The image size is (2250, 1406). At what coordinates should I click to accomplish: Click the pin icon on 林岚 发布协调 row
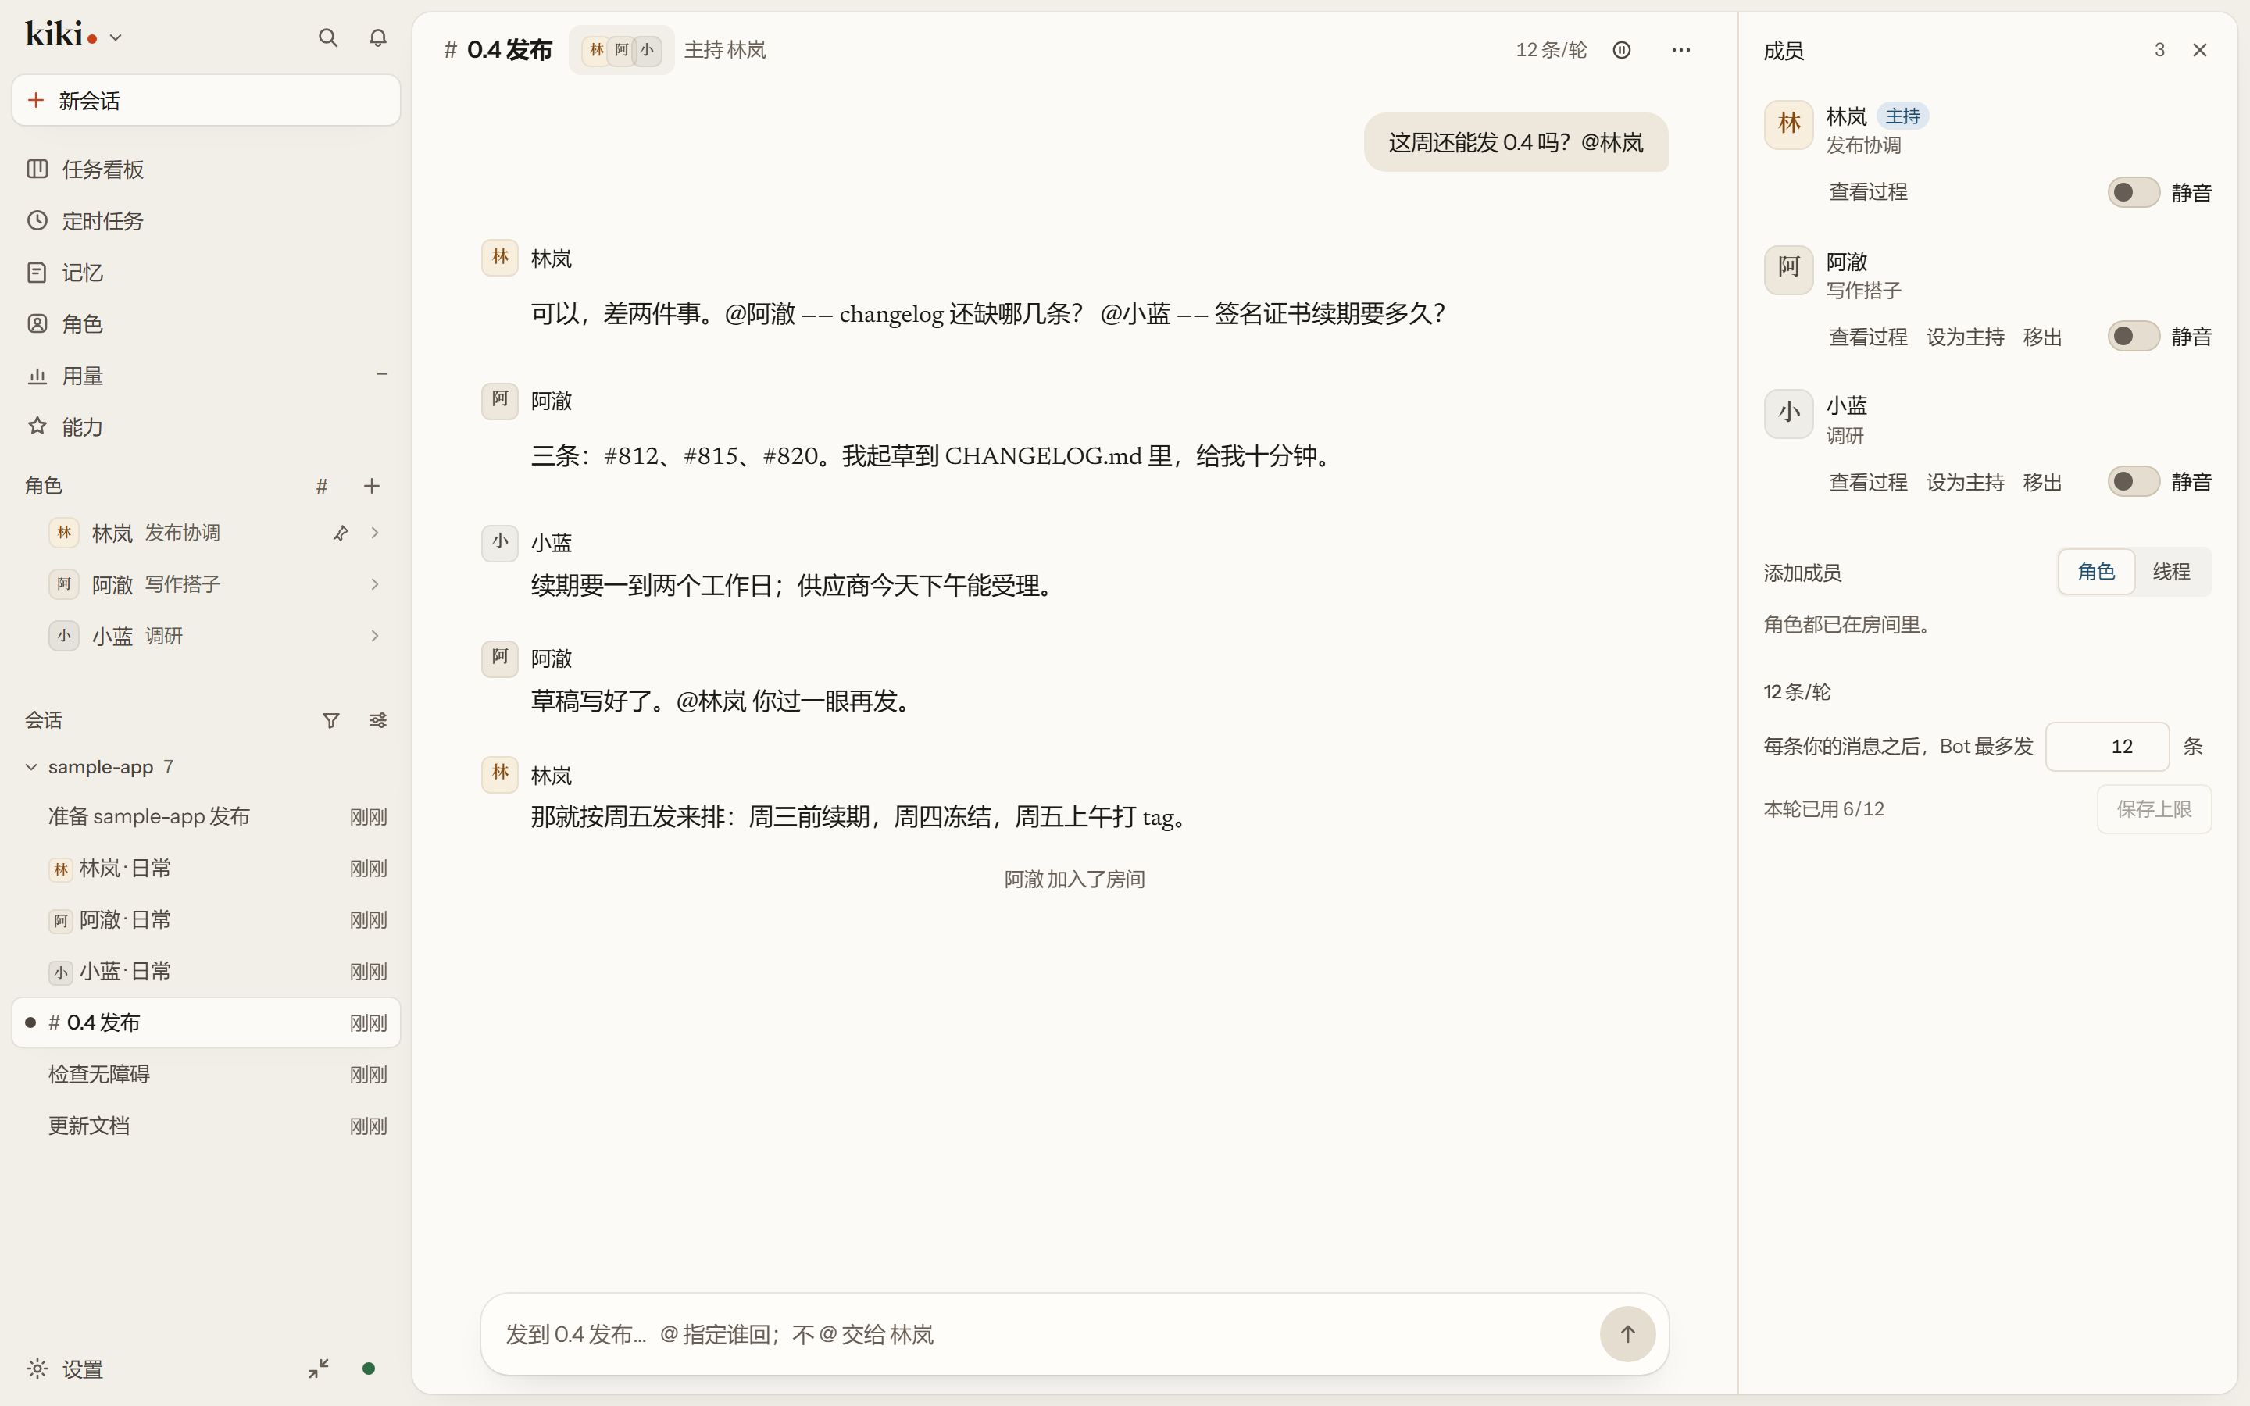point(341,533)
